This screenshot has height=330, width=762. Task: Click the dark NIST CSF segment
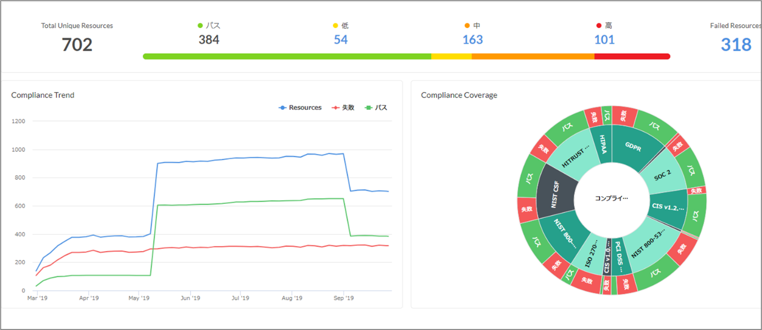click(557, 193)
